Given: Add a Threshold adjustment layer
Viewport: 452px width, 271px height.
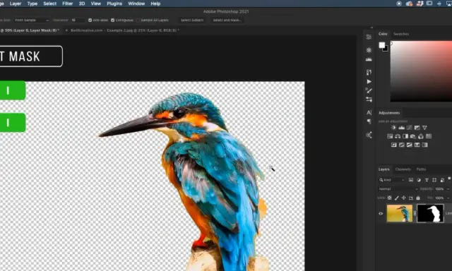Looking at the screenshot, I should pyautogui.click(x=410, y=145).
